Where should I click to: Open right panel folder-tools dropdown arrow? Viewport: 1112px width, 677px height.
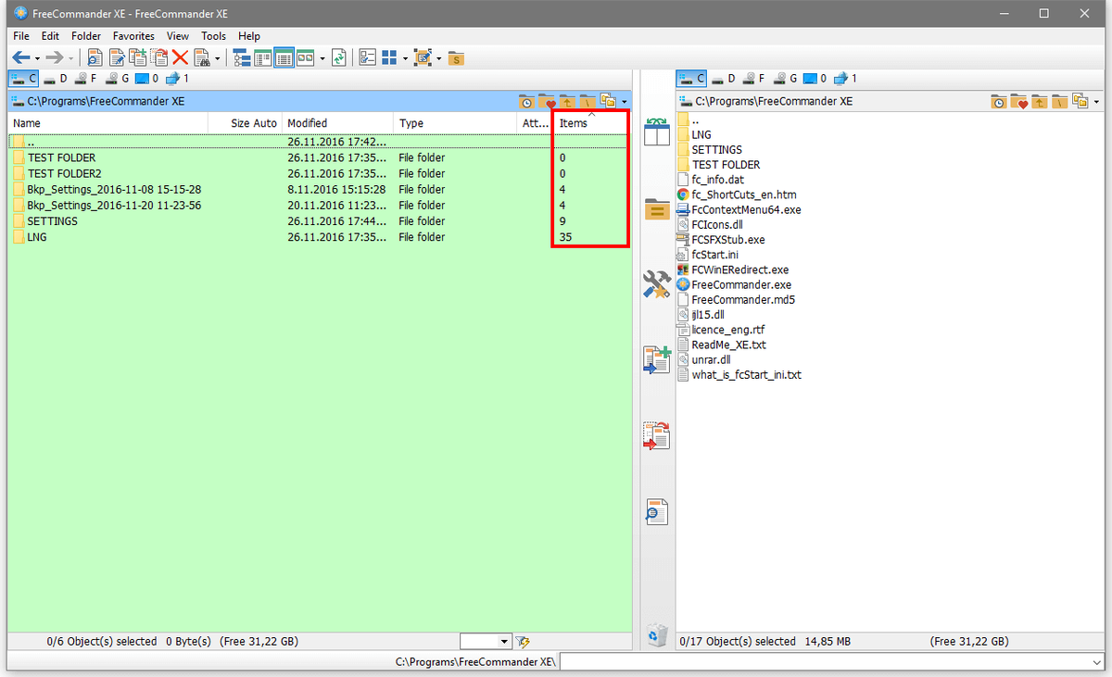pos(1097,101)
